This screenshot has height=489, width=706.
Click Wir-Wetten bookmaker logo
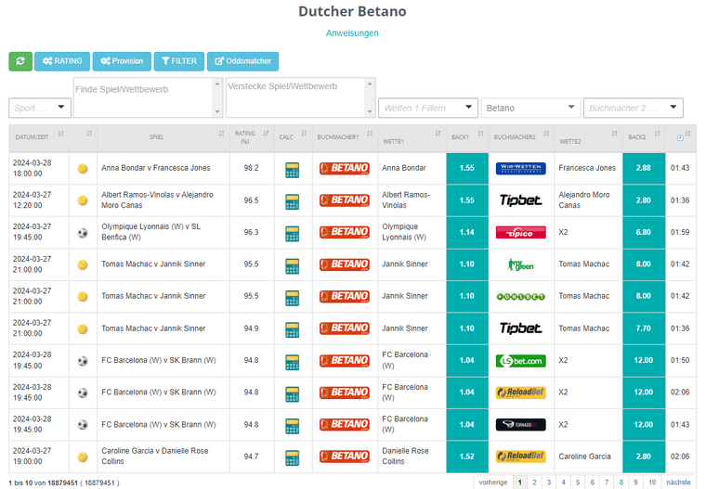520,168
